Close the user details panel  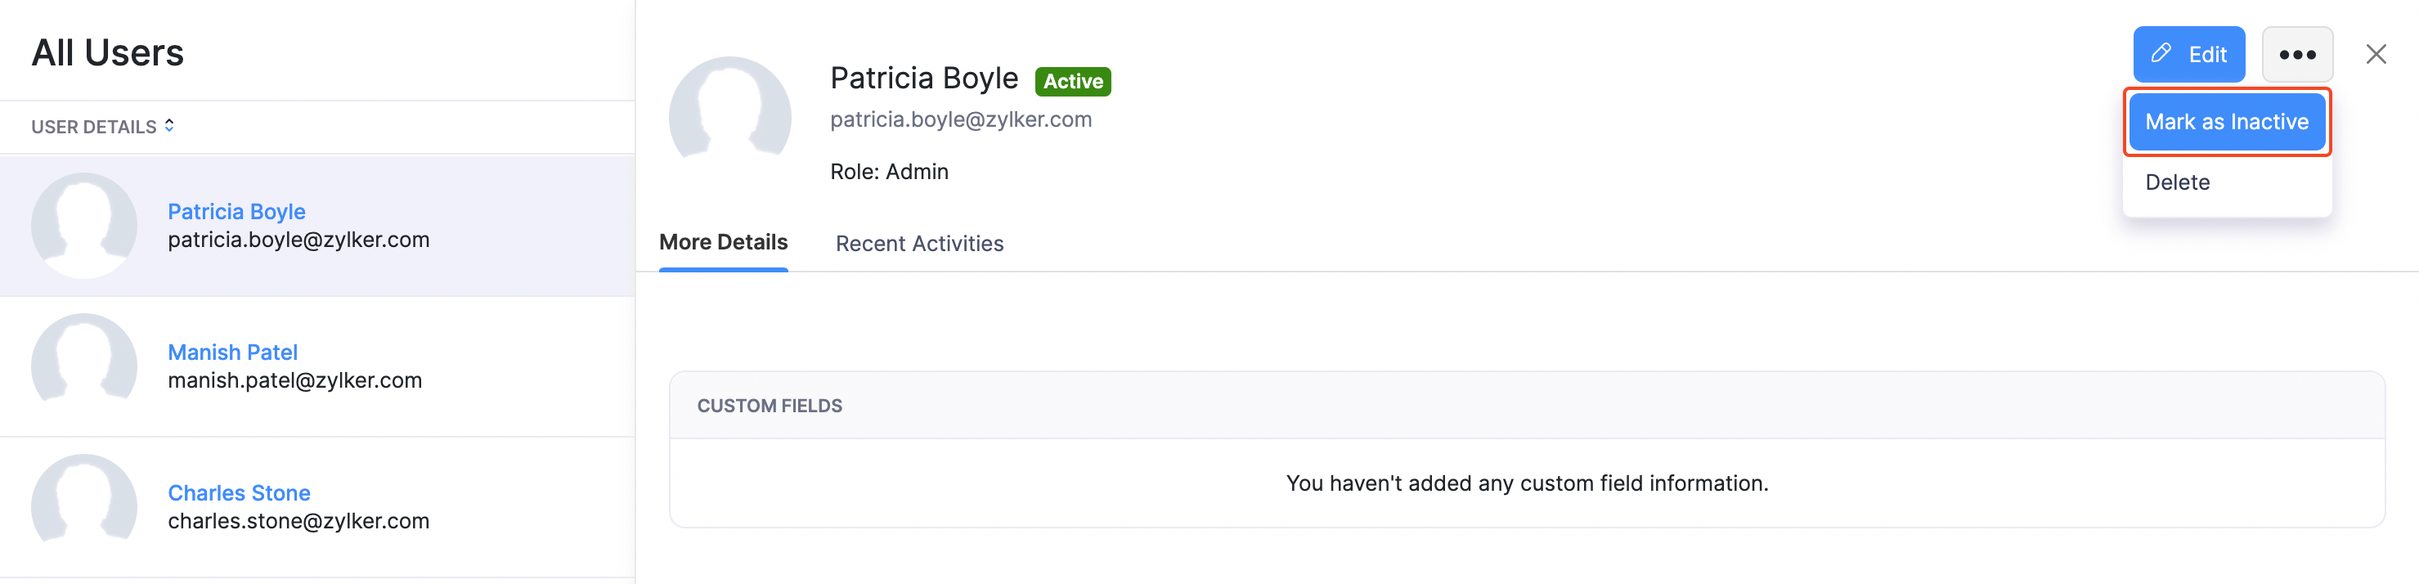pos(2377,53)
